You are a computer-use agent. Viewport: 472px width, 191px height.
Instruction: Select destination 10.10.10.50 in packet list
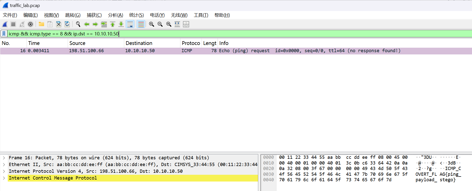[140, 51]
